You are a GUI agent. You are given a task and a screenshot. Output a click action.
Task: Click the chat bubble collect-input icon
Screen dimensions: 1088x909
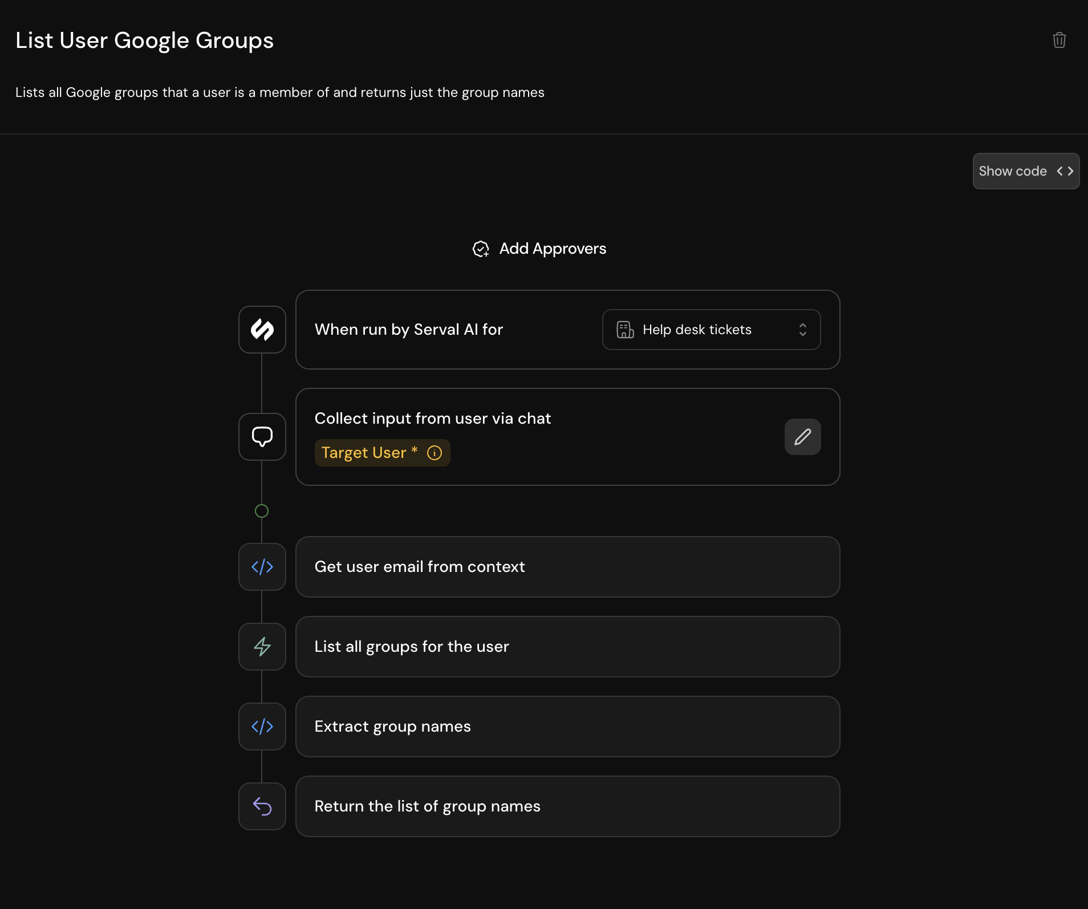(x=262, y=436)
